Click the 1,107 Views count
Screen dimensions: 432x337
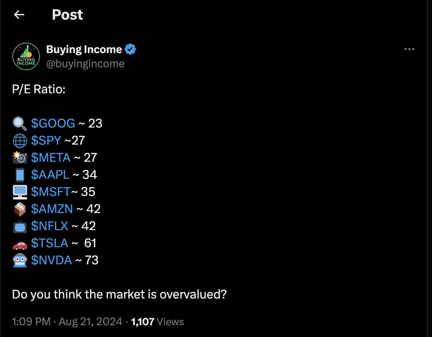click(157, 322)
